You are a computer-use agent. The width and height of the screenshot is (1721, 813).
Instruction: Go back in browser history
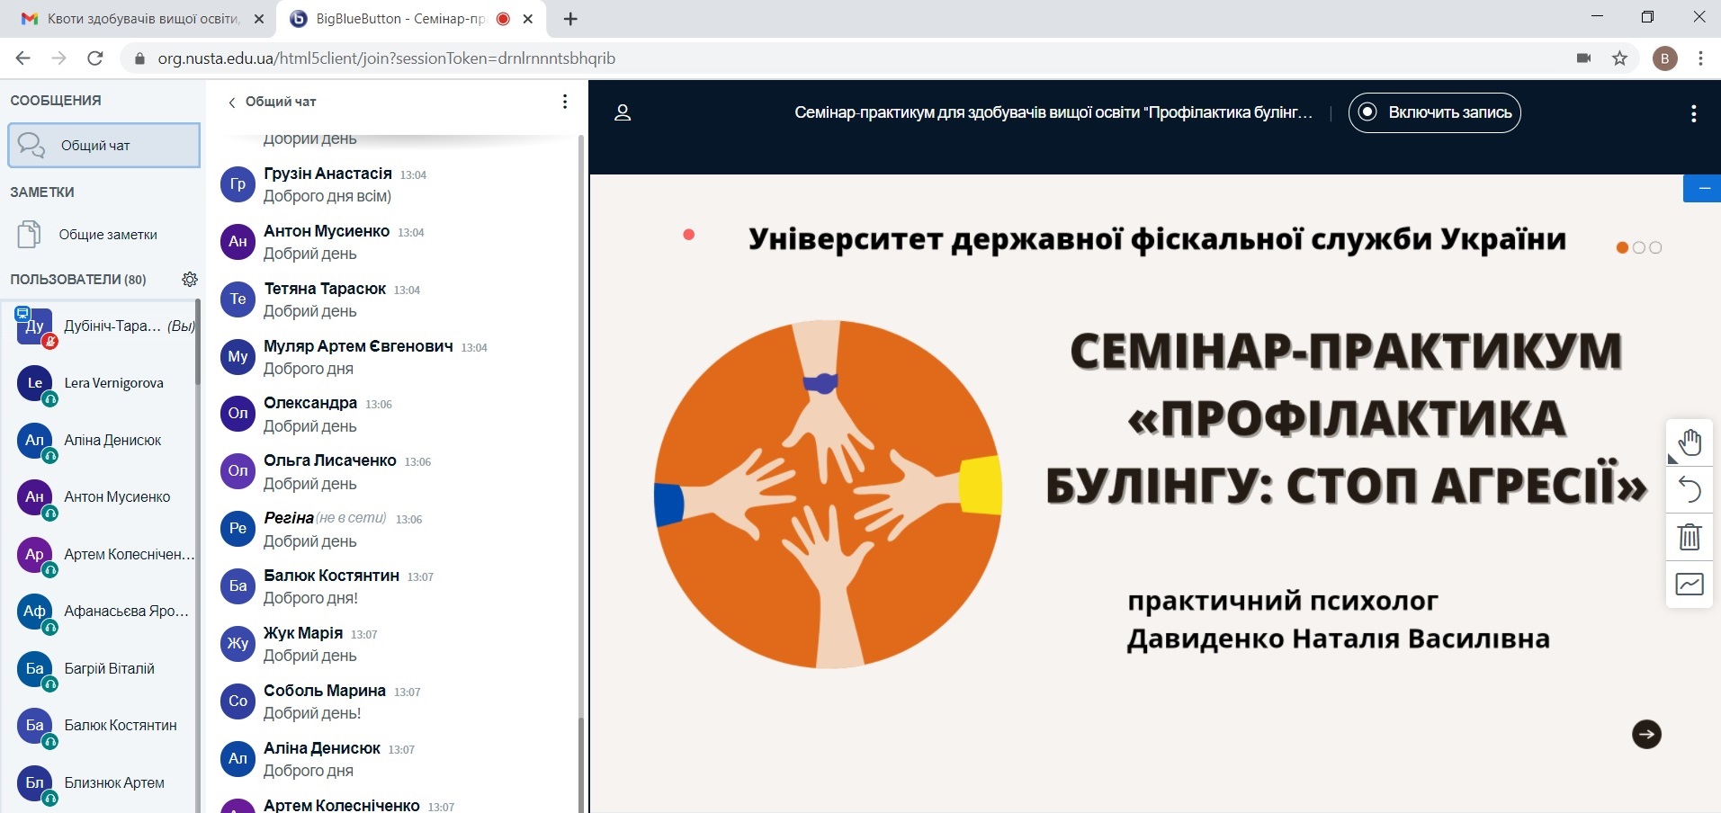[x=23, y=58]
